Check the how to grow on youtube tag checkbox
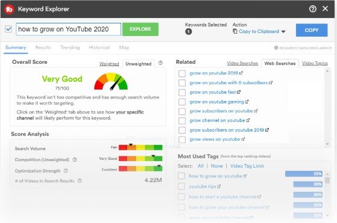This screenshot has height=223, width=337. click(181, 176)
